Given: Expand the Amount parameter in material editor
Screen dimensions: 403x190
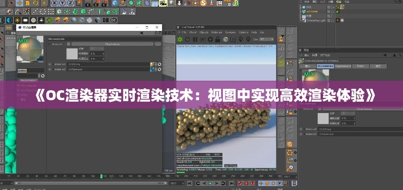Looking at the screenshot, I should tap(50, 44).
